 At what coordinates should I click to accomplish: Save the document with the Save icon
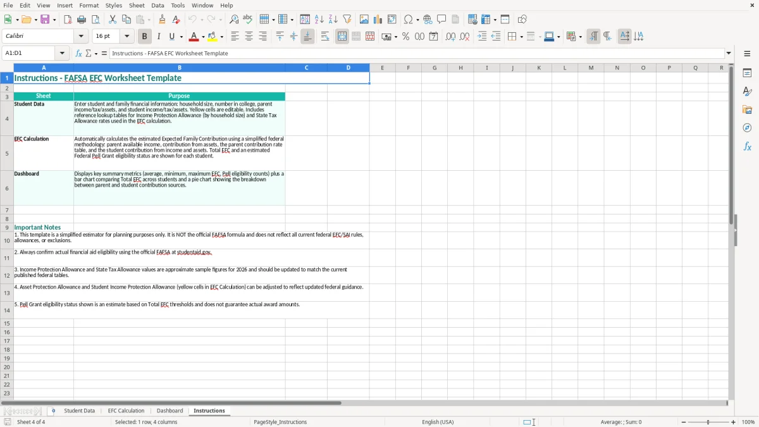coord(45,20)
